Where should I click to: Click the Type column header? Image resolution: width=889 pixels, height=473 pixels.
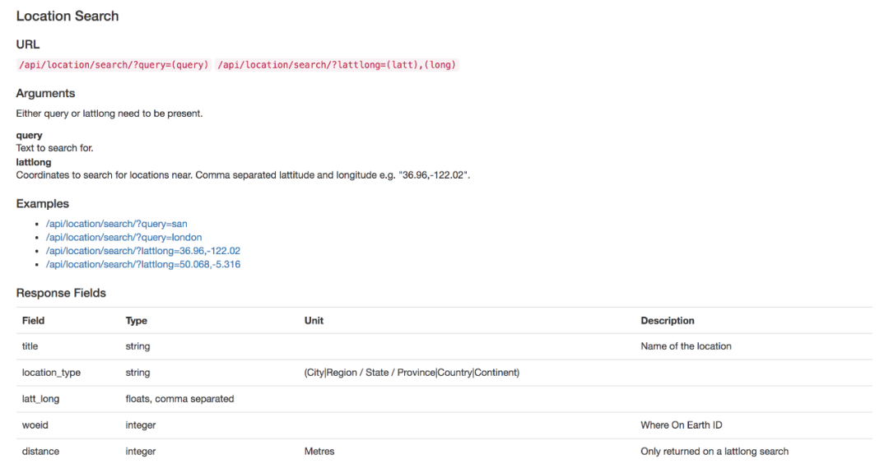(x=136, y=321)
